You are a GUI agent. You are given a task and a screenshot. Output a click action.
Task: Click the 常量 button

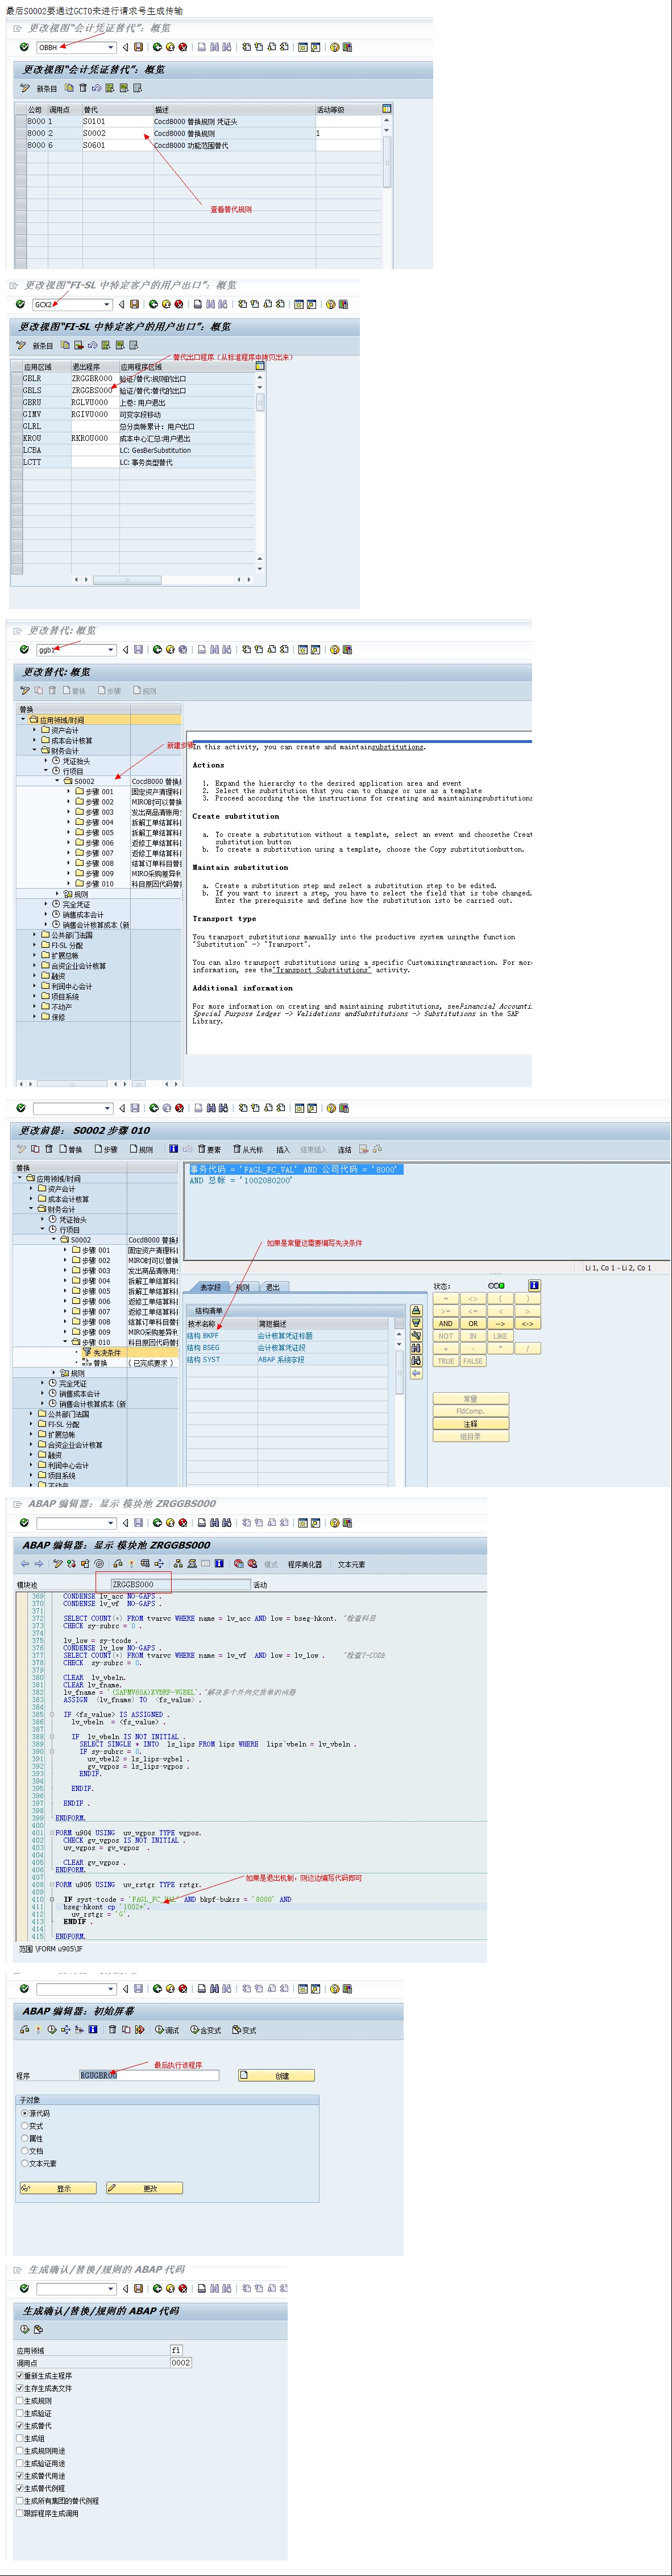pyautogui.click(x=471, y=1398)
